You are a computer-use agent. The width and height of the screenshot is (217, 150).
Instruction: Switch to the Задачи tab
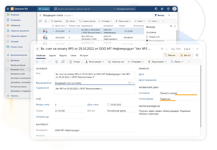tap(52, 55)
